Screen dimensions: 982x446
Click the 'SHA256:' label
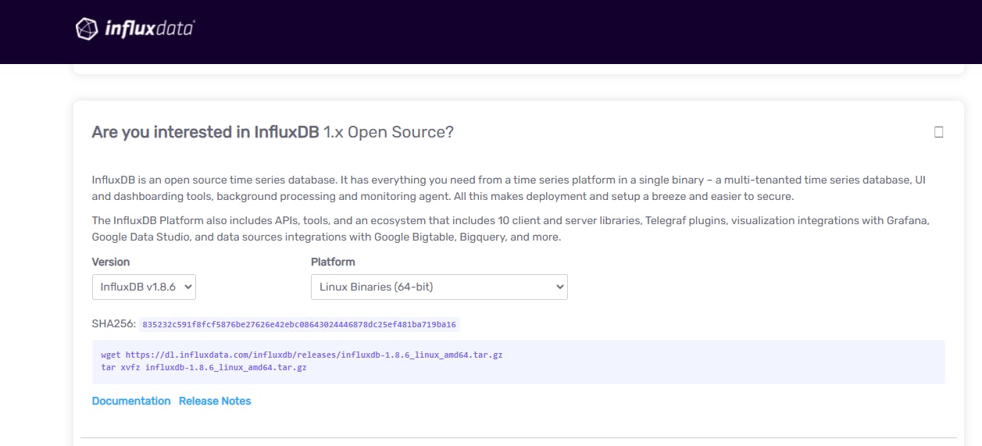[114, 323]
